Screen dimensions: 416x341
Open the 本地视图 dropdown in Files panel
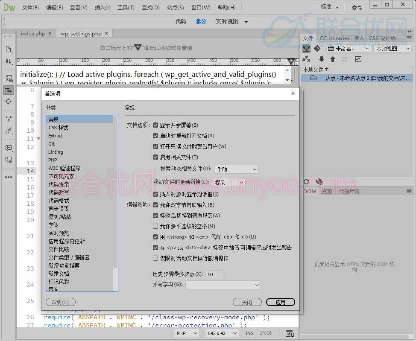pos(392,49)
